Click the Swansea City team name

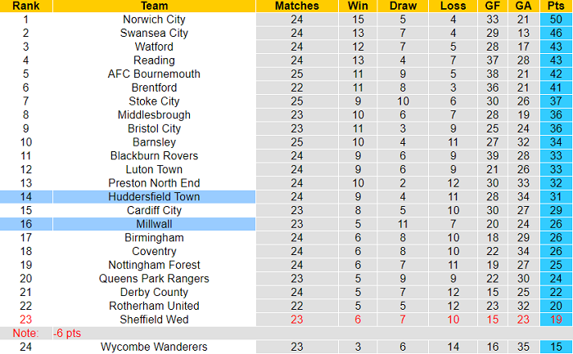154,34
